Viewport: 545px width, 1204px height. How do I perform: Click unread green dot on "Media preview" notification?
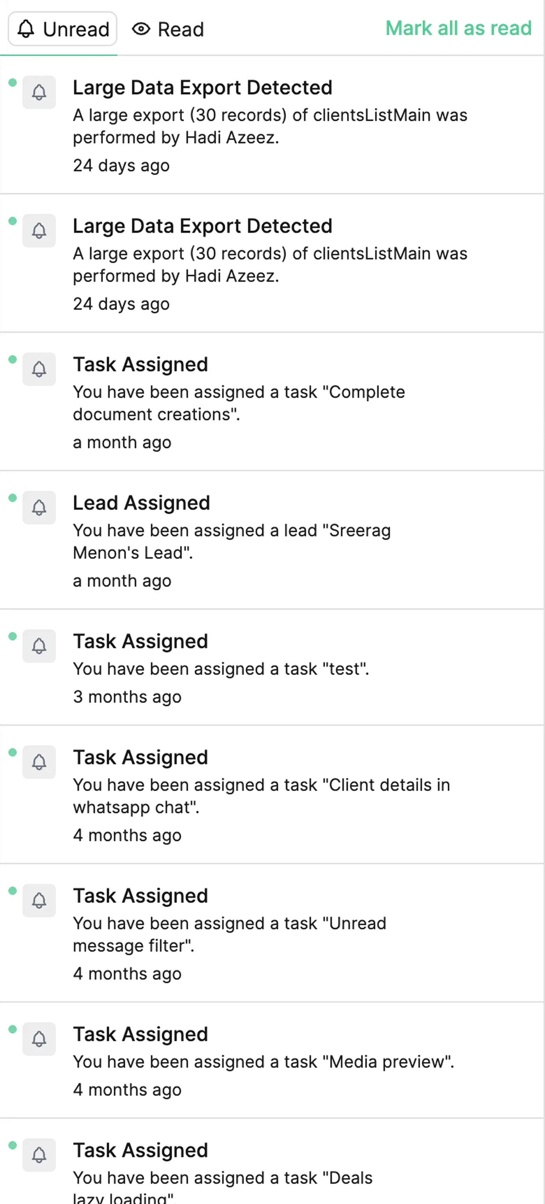tap(13, 1029)
